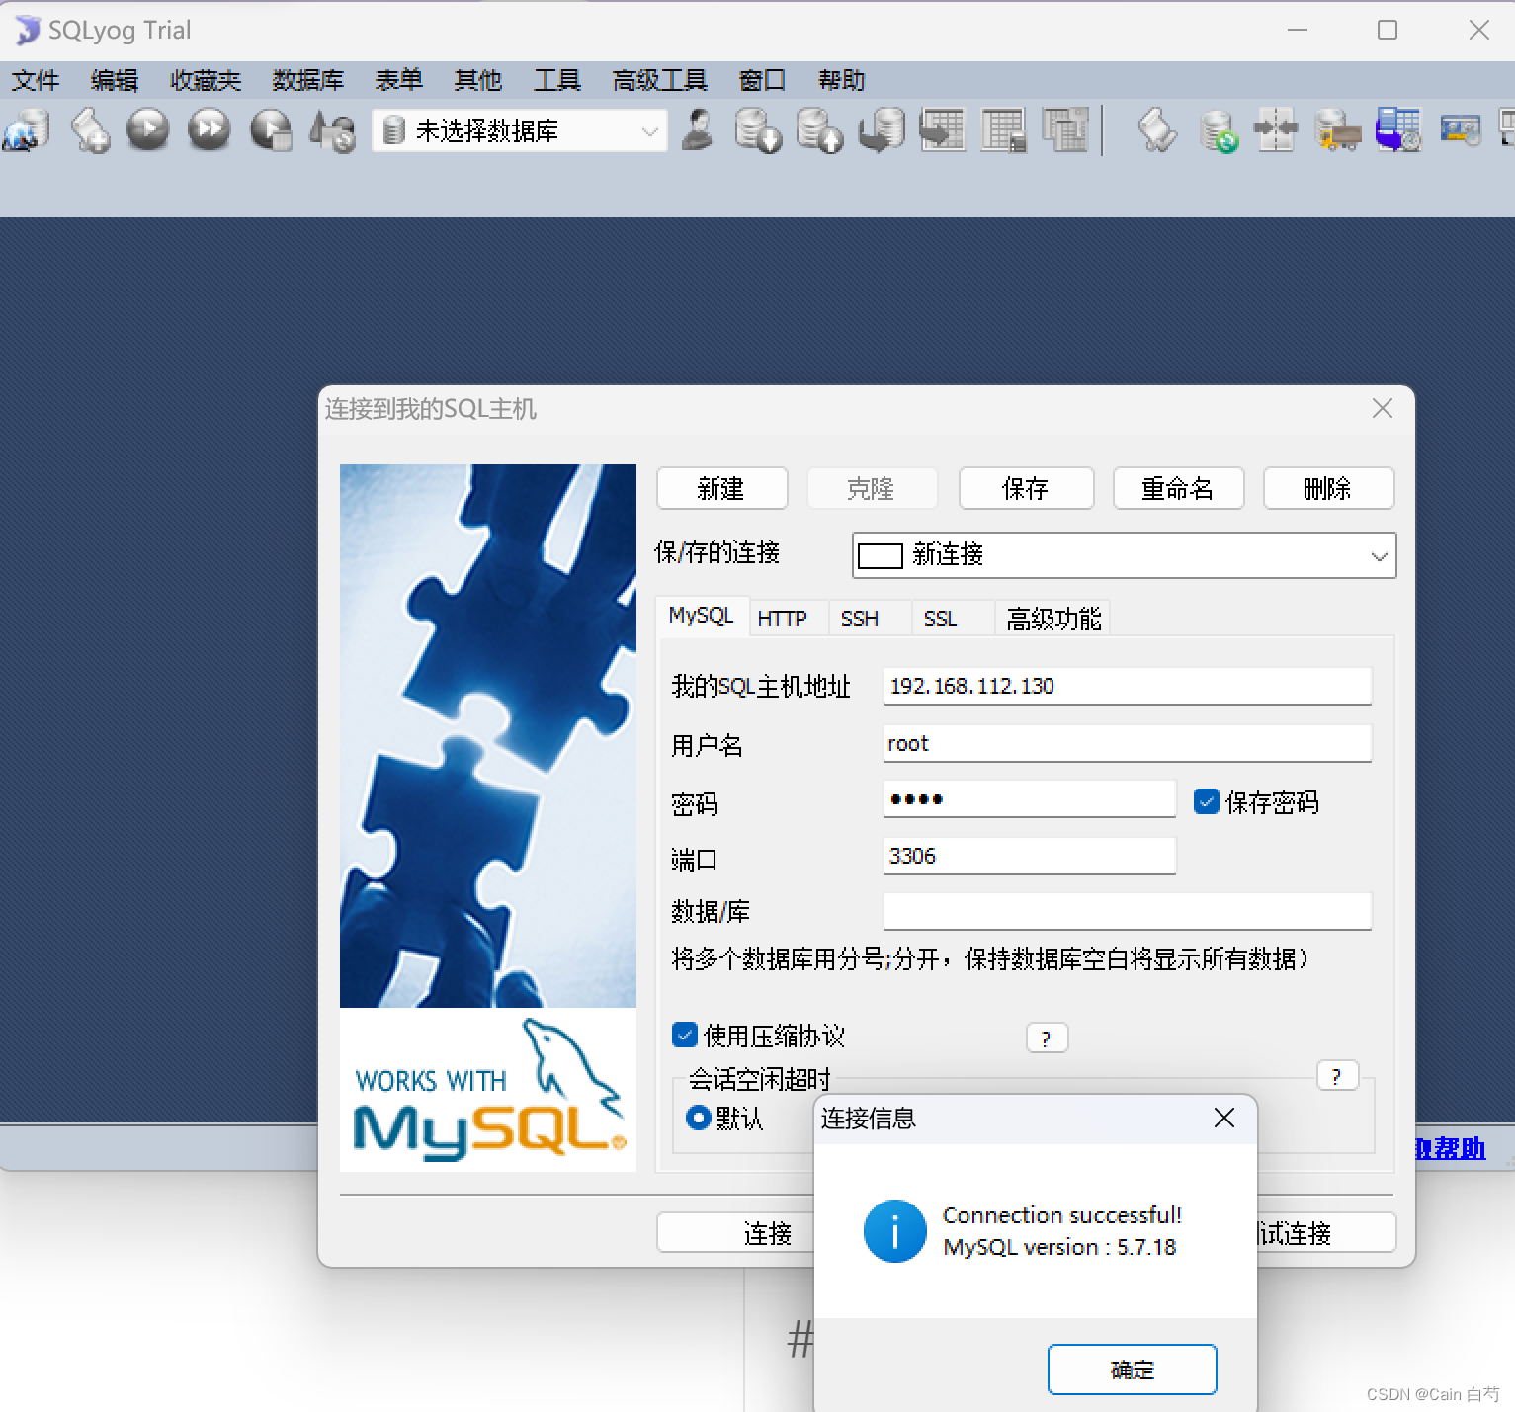The image size is (1515, 1412).
Task: Open a new query editor tab icon
Action: pos(89,130)
